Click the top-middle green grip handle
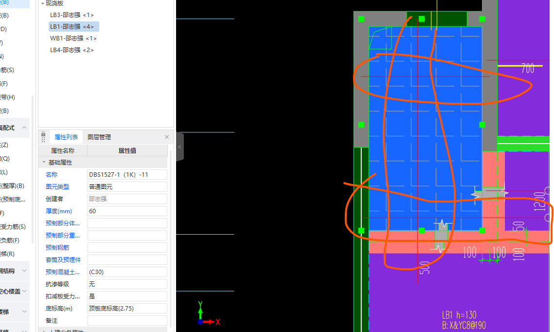The height and width of the screenshot is (332, 554). (422, 18)
